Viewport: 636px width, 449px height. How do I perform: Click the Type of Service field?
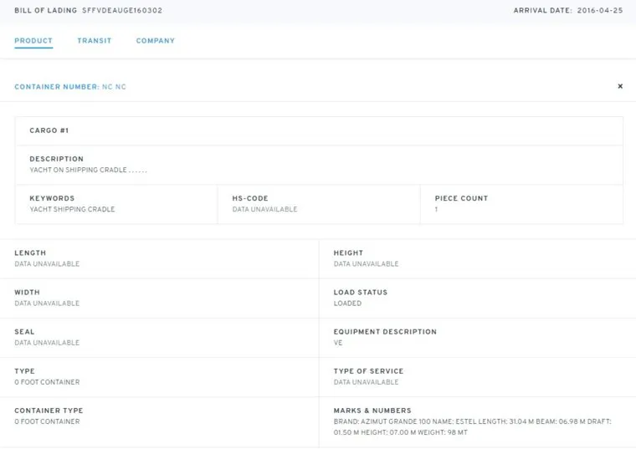click(367, 376)
